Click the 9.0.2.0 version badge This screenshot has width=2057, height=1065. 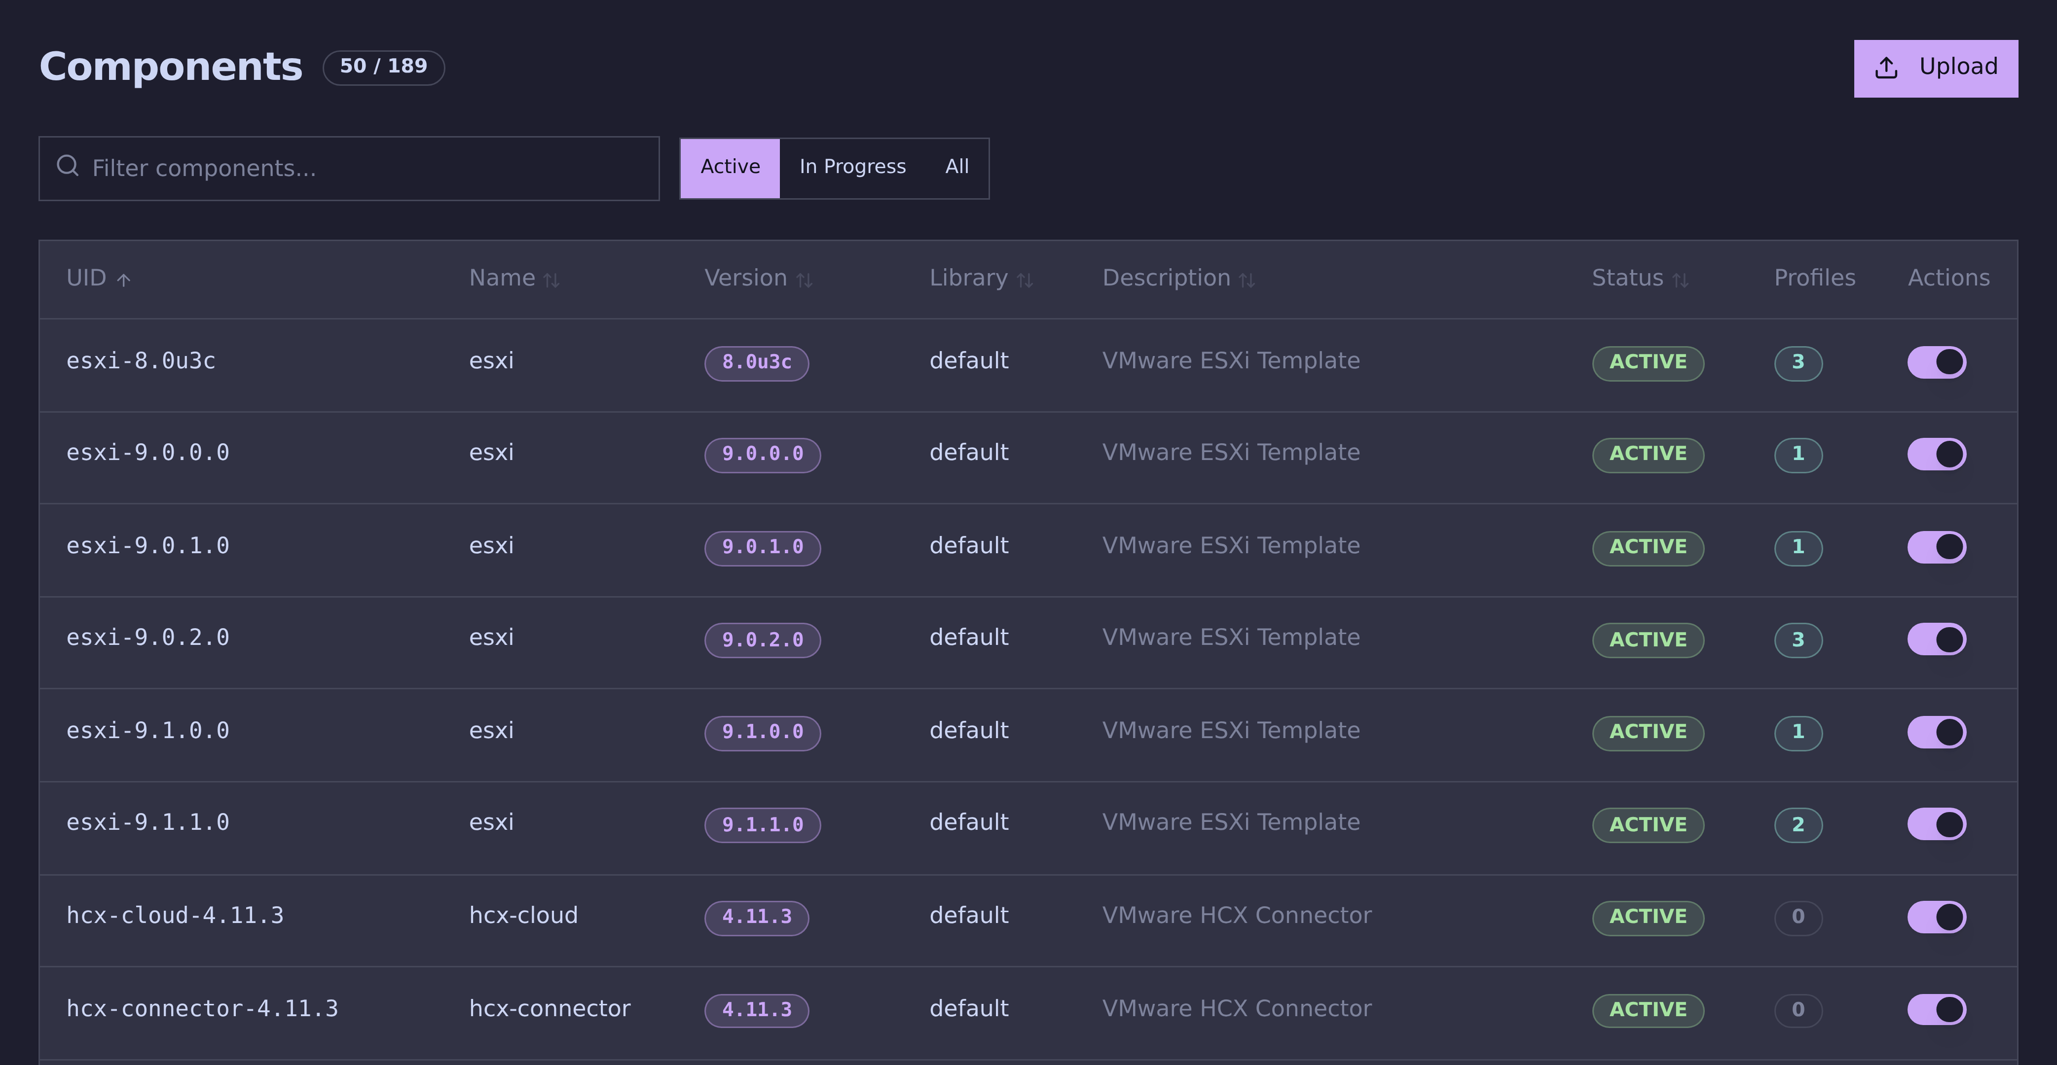(763, 639)
